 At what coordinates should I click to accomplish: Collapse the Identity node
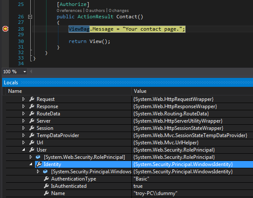[x=31, y=164]
